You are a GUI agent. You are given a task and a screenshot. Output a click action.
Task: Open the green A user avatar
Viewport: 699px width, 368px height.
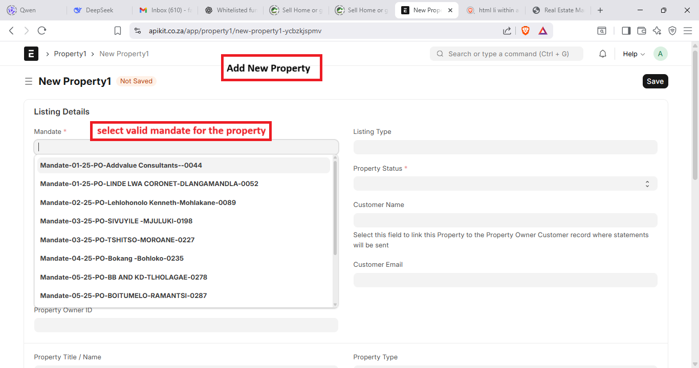[x=661, y=54]
